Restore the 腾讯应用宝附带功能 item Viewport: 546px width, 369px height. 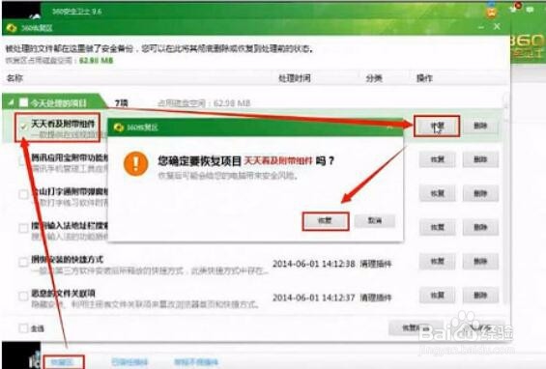click(x=437, y=159)
